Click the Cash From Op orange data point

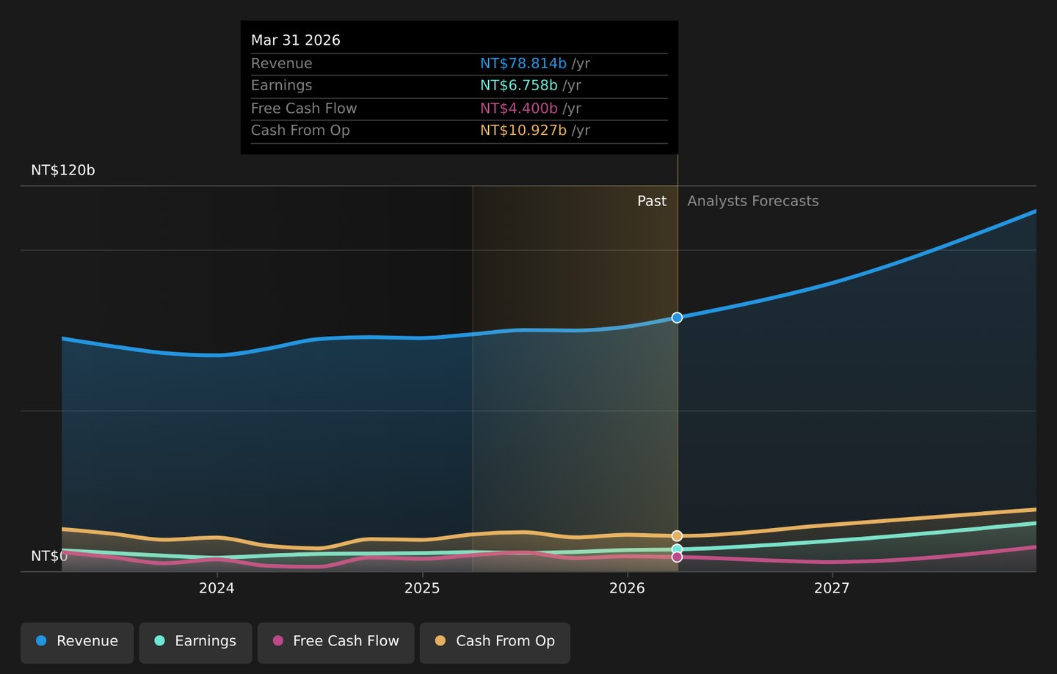(x=677, y=536)
